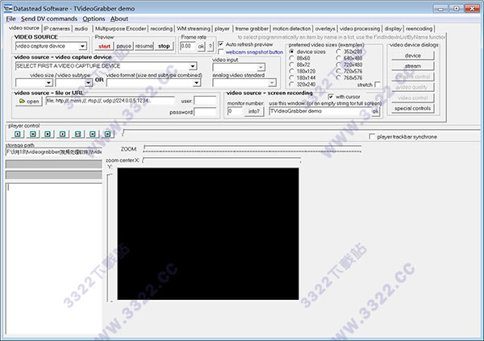Image resolution: width=484 pixels, height=341 pixels.
Task: Click the last player control button
Action: pos(108,134)
